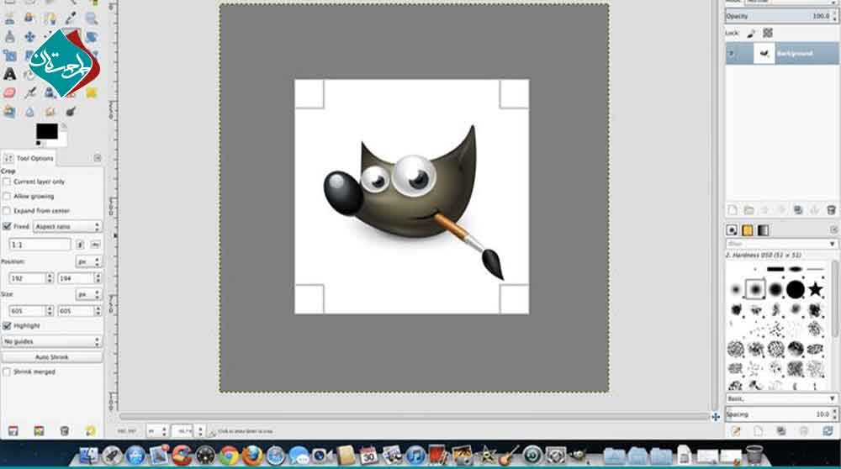Click the Auto Shrink button
Image resolution: width=841 pixels, height=469 pixels.
(x=51, y=357)
